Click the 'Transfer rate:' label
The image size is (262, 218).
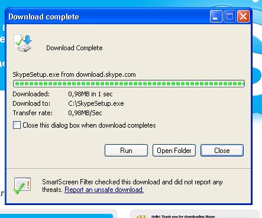point(33,113)
